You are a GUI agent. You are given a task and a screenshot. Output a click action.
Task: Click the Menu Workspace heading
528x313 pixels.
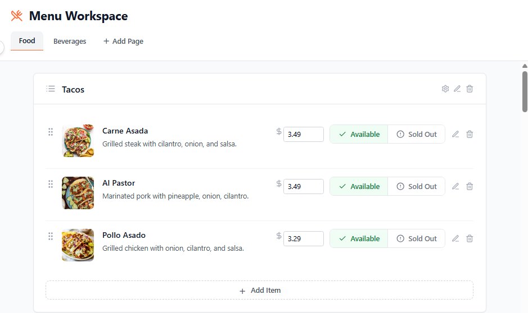(x=79, y=16)
